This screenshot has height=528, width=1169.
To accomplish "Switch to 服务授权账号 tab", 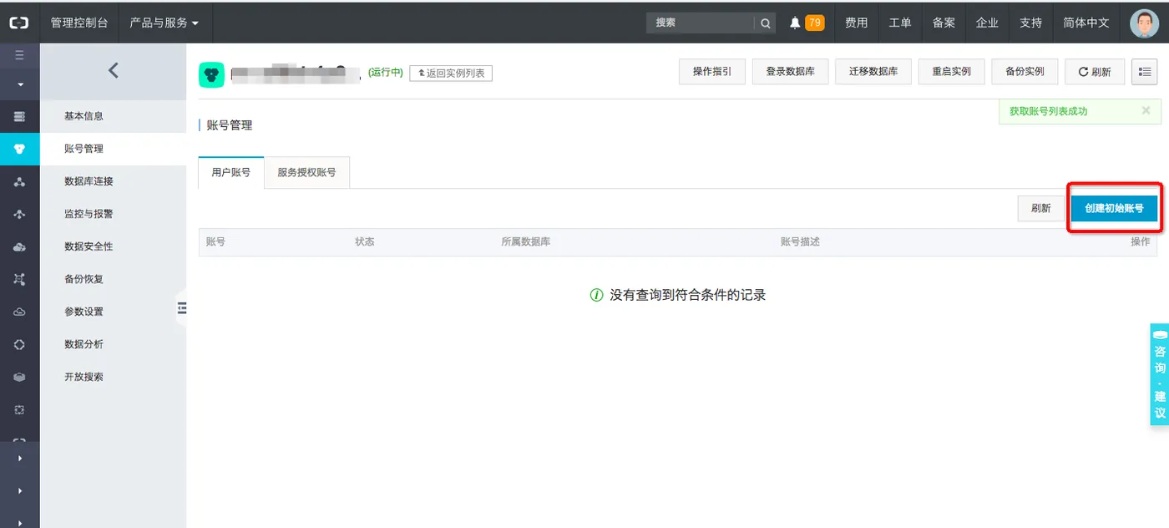I will pos(306,172).
